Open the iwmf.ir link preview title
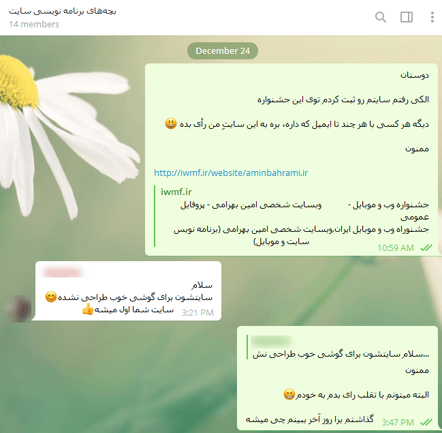 176,192
